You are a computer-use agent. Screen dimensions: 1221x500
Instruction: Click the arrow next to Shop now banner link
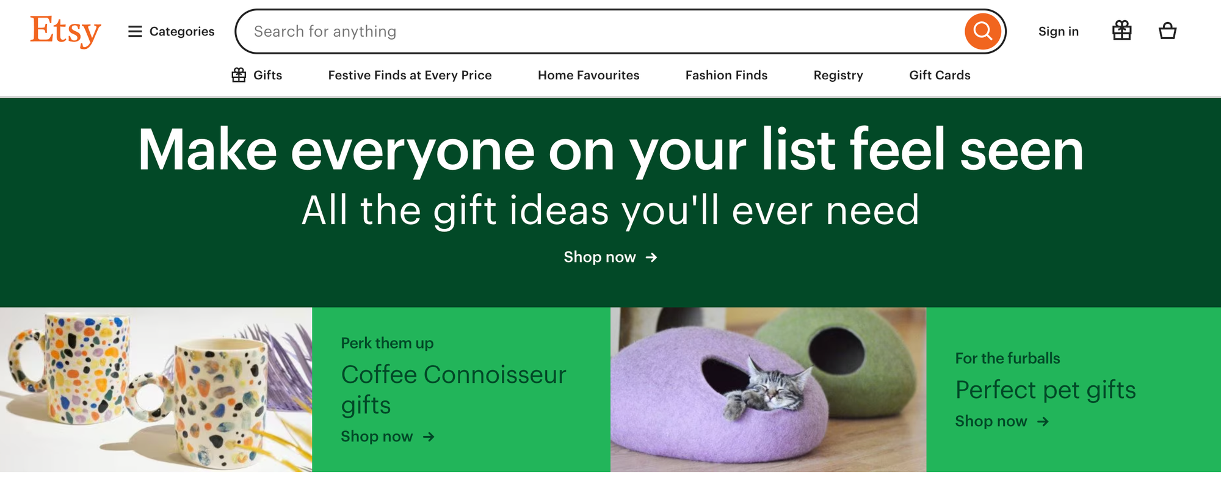point(652,258)
